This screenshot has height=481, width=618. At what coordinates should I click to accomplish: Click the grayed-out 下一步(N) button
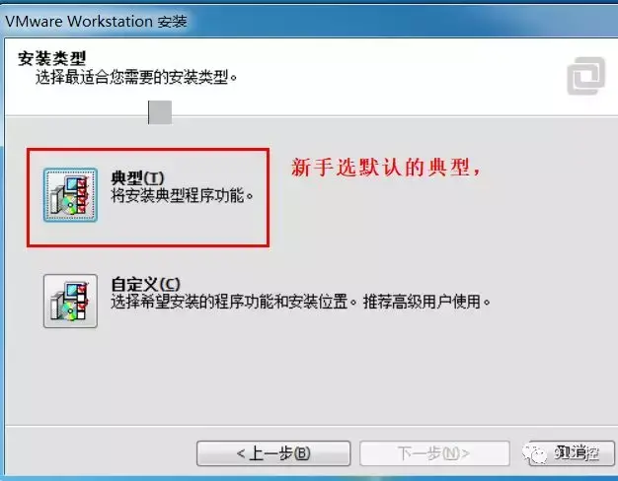coord(434,453)
